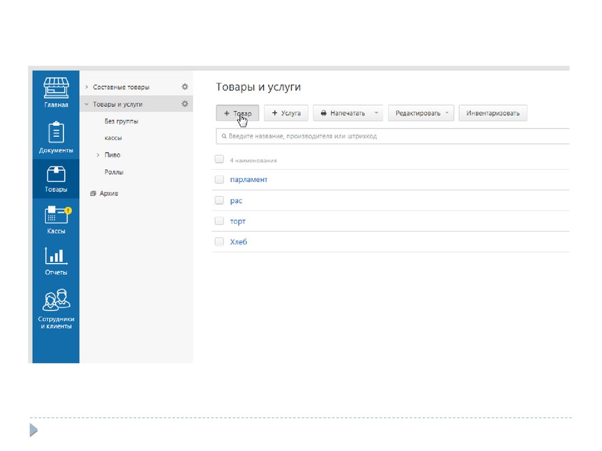602x451 pixels.
Task: Tick the checkbox next to торт
Action: (x=219, y=221)
